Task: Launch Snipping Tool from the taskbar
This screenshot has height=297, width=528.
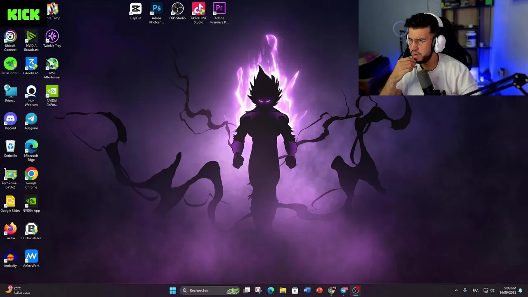Action: 258,290
